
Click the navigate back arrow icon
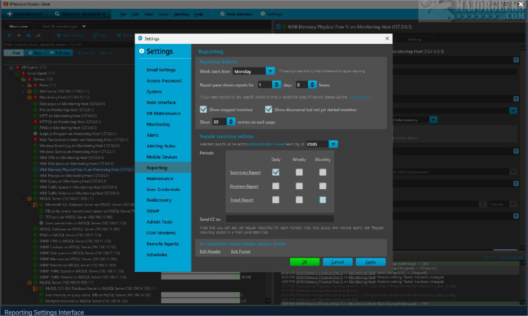[x=10, y=36]
